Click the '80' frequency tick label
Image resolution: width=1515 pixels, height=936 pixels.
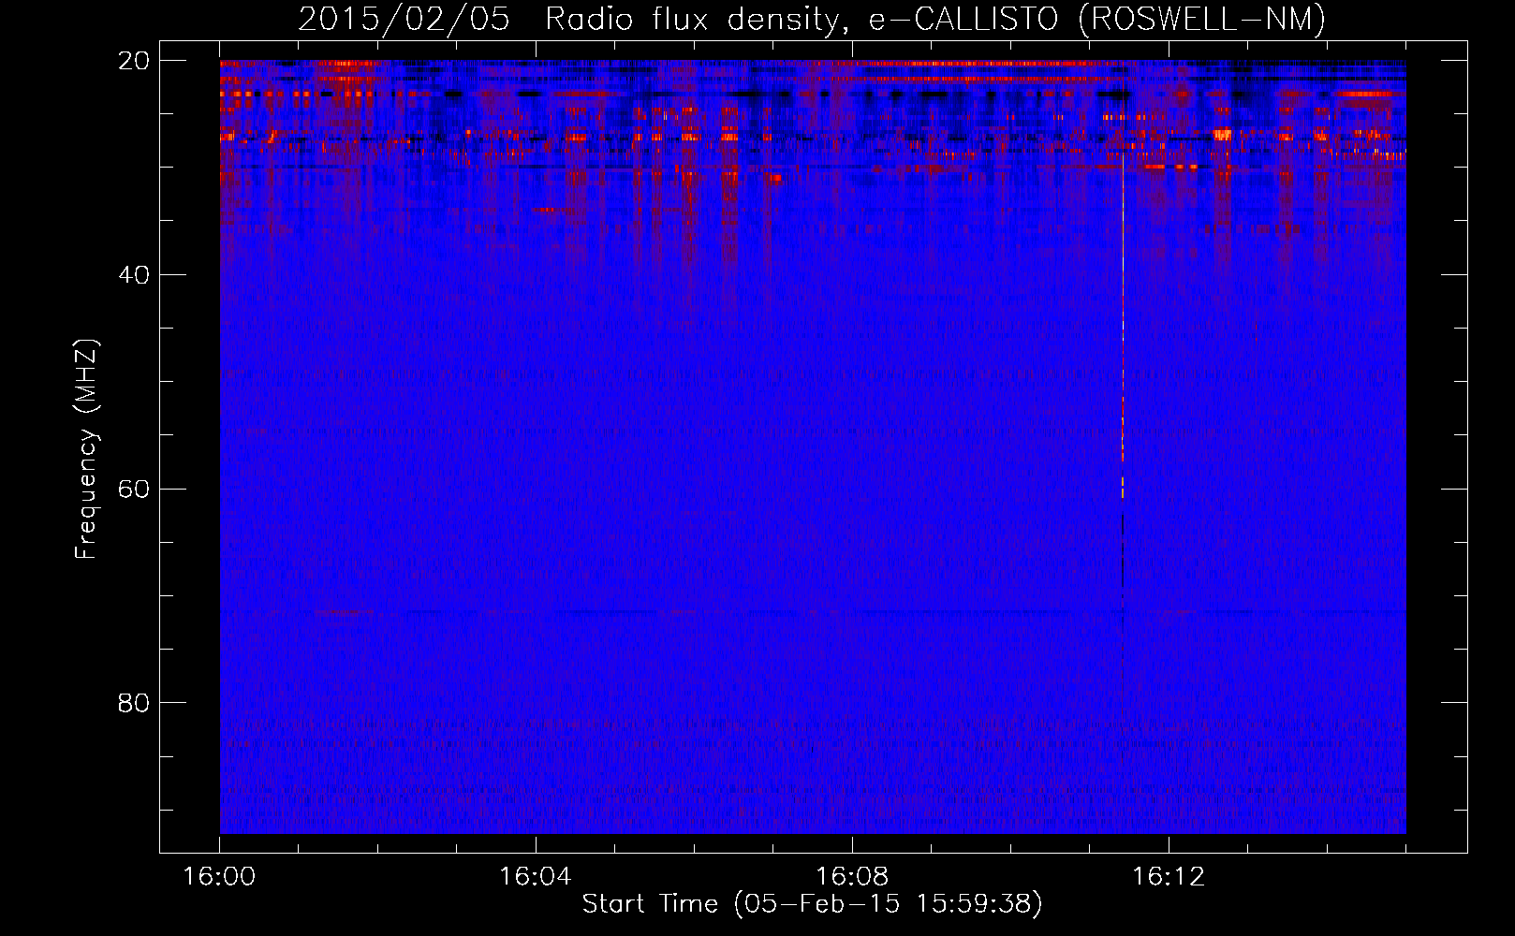(x=134, y=703)
